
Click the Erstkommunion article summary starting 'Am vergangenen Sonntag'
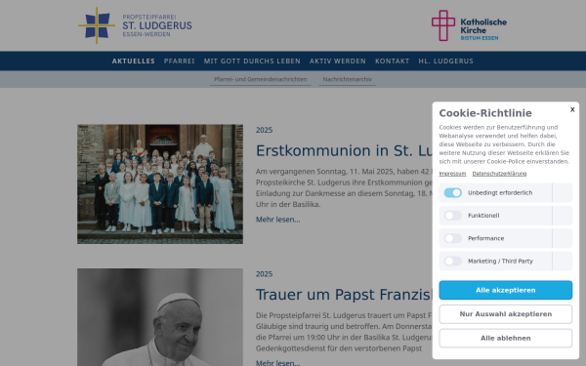click(344, 187)
